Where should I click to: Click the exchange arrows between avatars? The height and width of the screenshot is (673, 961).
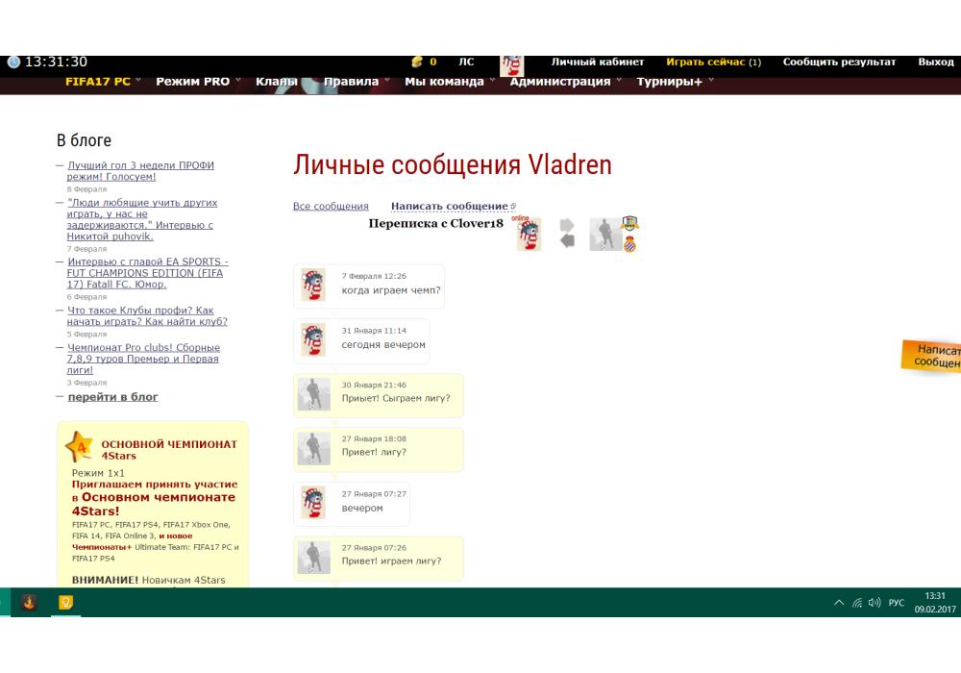pyautogui.click(x=567, y=233)
